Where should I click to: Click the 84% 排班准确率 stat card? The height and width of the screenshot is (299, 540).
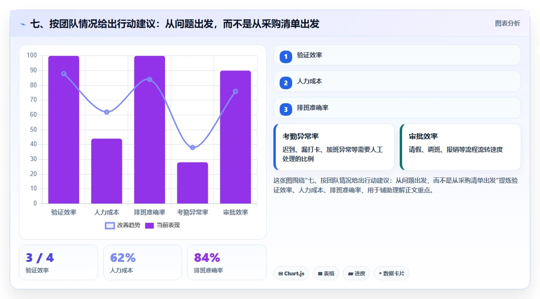[x=227, y=262]
